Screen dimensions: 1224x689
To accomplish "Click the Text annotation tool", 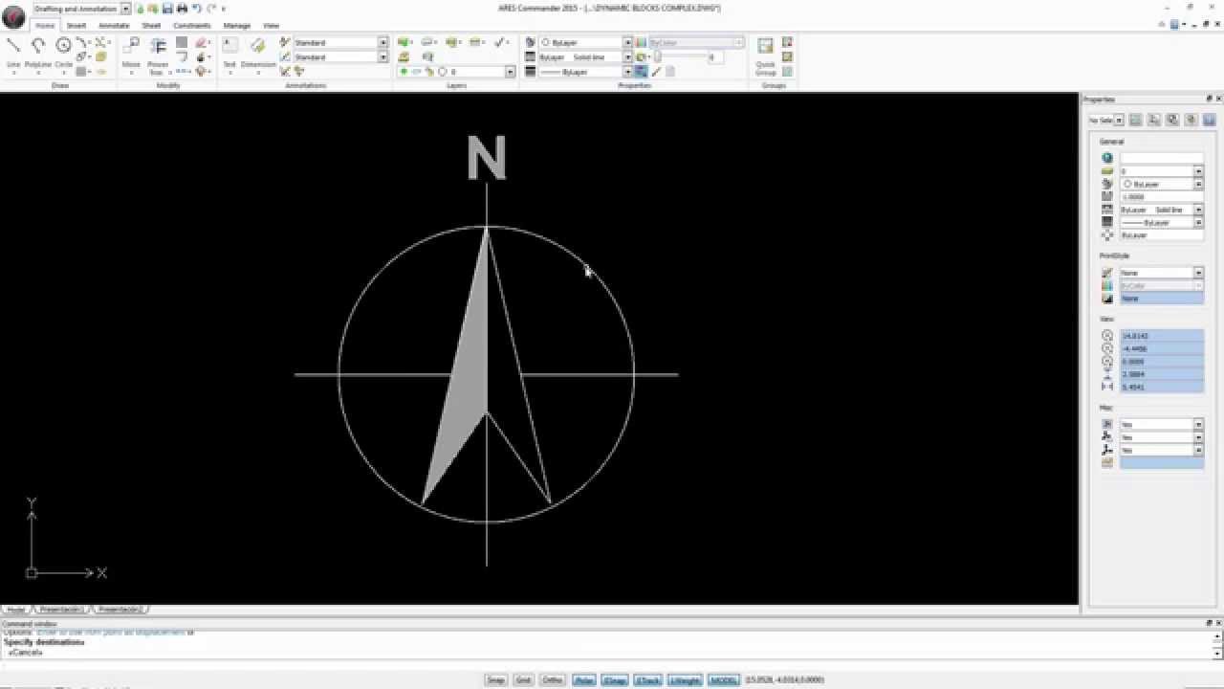I will click(x=229, y=47).
